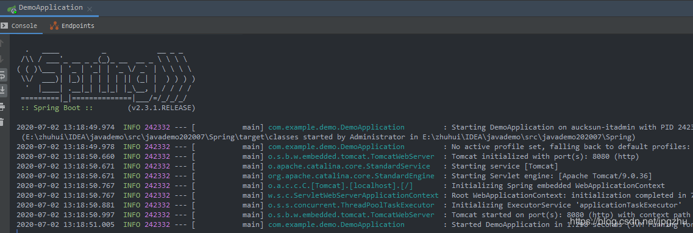Click the ':: Spring Boot ::' banner text
Screen dimensions: 693x233
click(57, 108)
